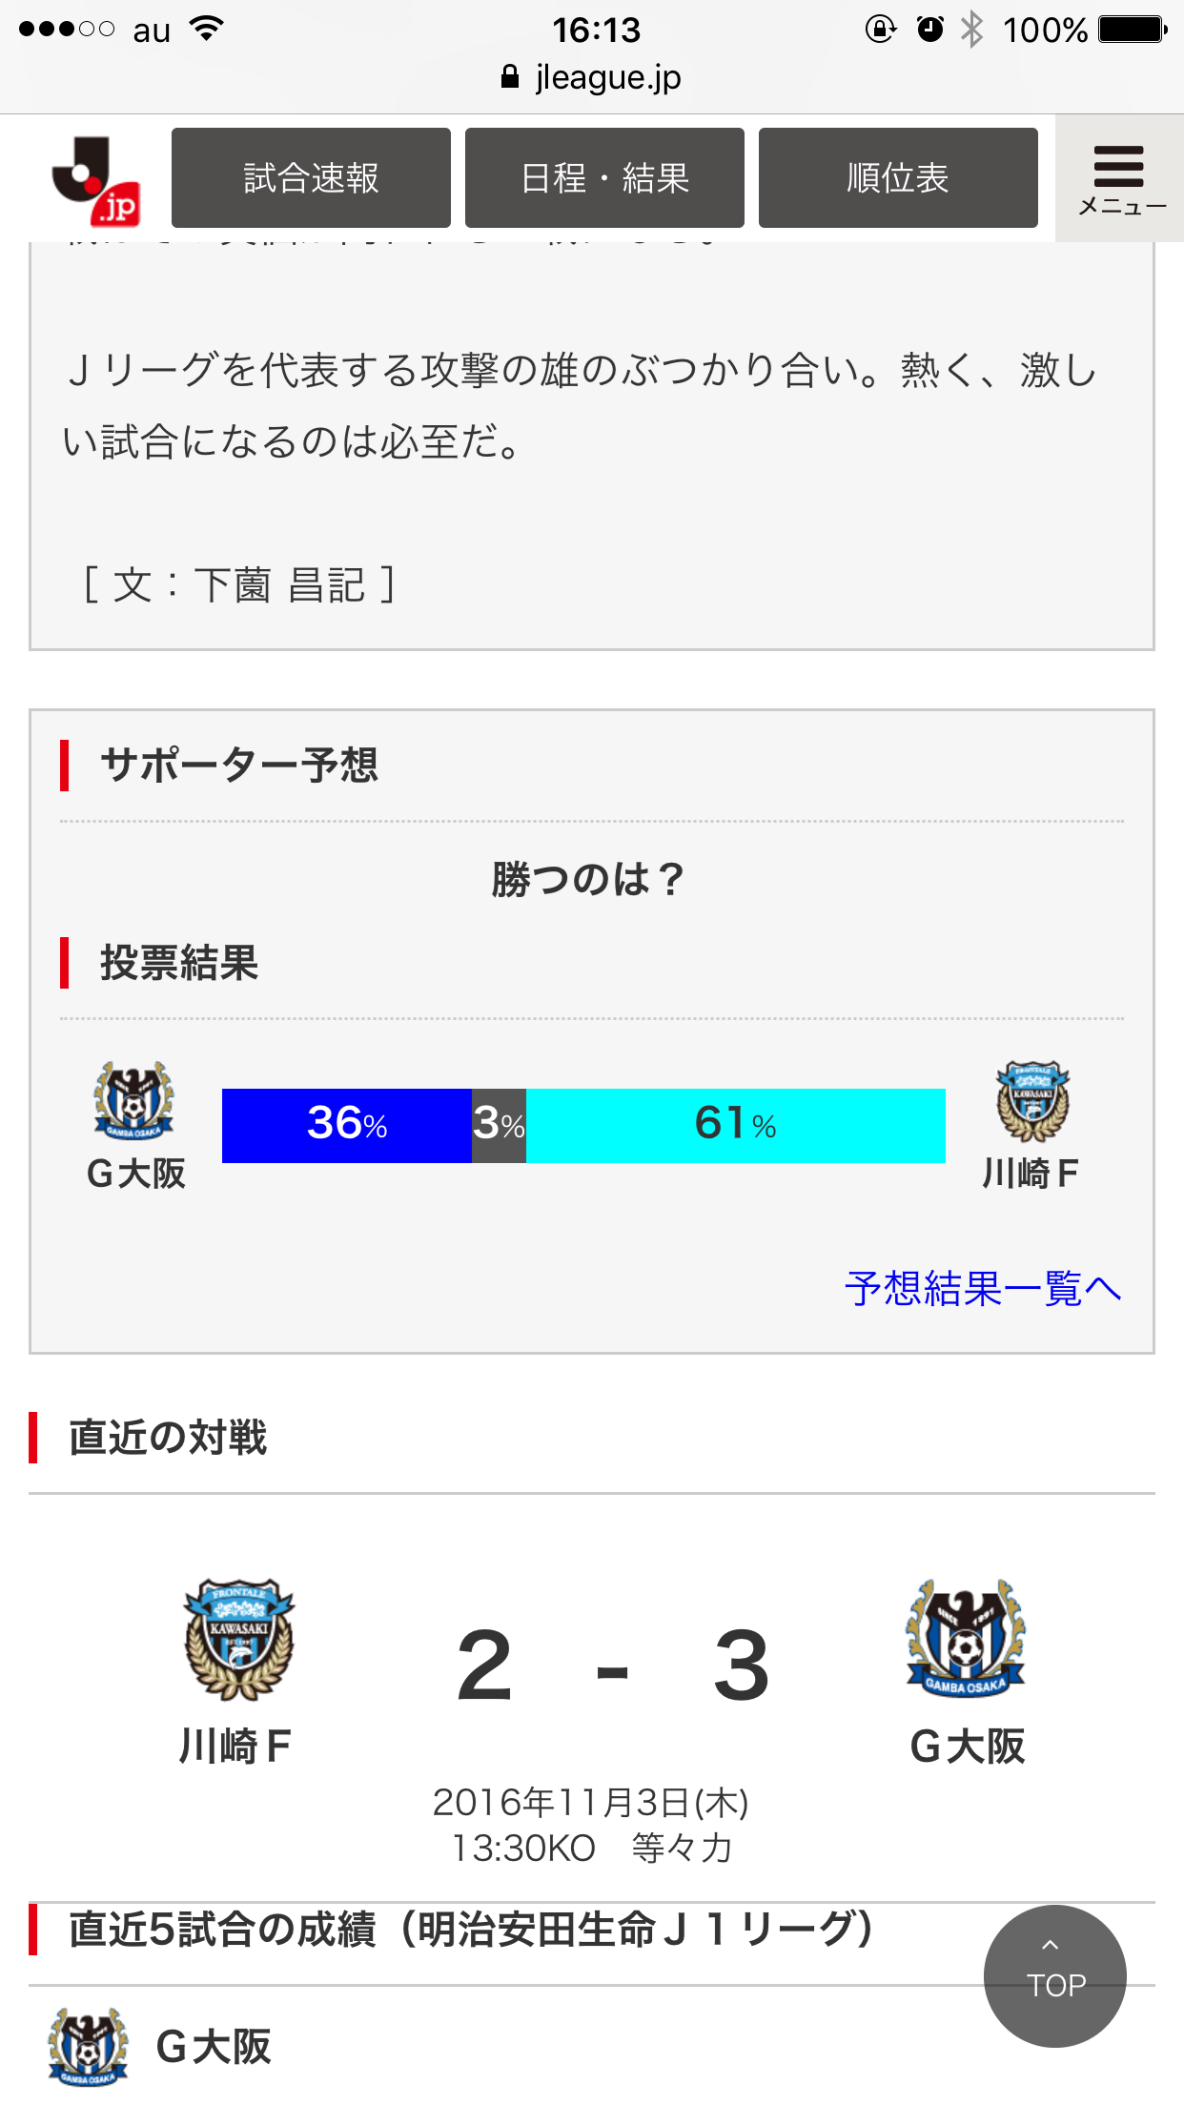Tap the gray 3% draw vote segment
Image resolution: width=1184 pixels, height=2105 pixels.
(499, 1125)
